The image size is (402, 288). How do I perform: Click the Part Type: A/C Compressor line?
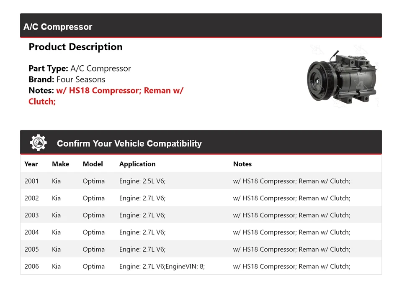click(80, 69)
